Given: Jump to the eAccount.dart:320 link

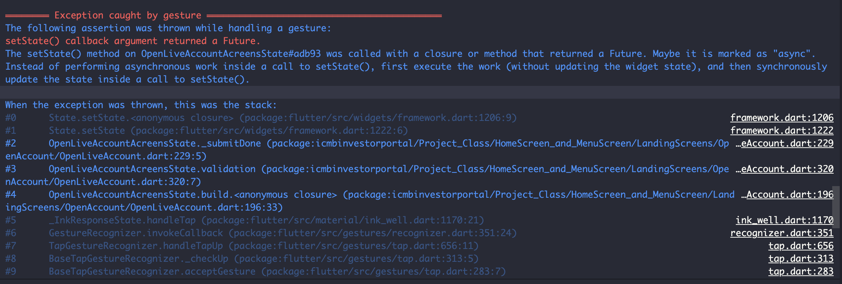Looking at the screenshot, I should (x=787, y=169).
